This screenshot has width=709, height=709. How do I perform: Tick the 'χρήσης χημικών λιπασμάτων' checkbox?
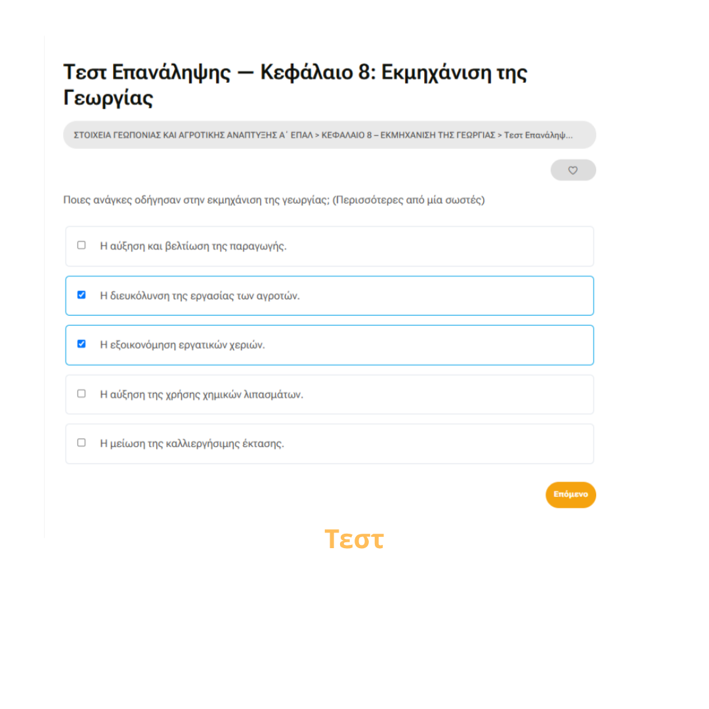(x=81, y=393)
